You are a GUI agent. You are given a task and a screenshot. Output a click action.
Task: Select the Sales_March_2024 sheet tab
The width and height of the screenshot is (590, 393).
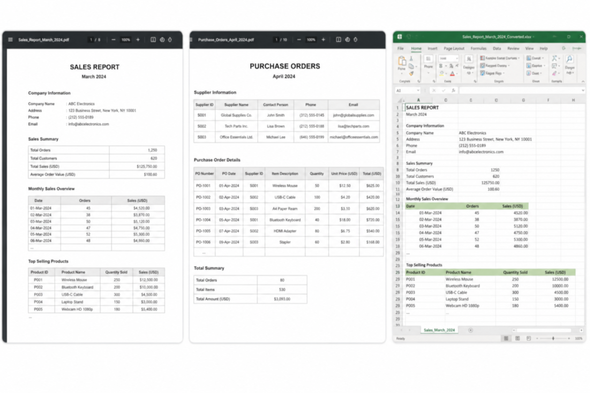439,330
